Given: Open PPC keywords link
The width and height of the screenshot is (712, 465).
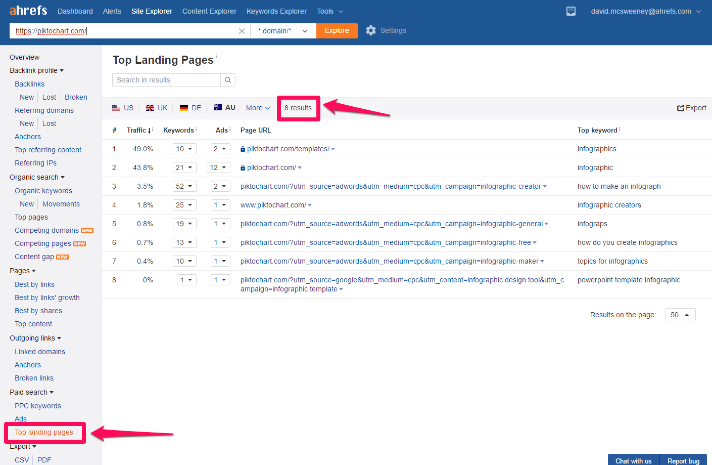Looking at the screenshot, I should (x=38, y=406).
